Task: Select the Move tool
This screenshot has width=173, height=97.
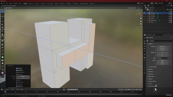Action: (2, 18)
